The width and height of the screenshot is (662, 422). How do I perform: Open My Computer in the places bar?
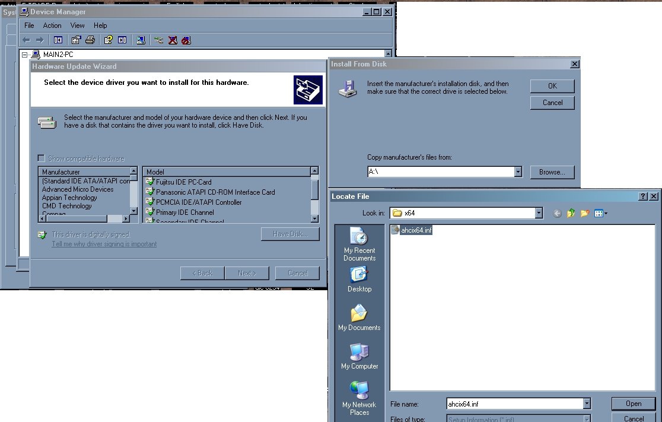[x=359, y=357]
